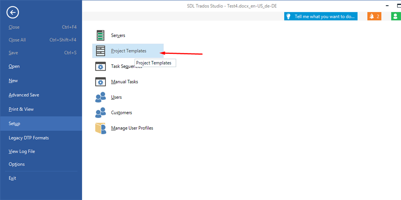The width and height of the screenshot is (401, 200).
Task: Click the back arrow circle icon
Action: click(x=13, y=12)
